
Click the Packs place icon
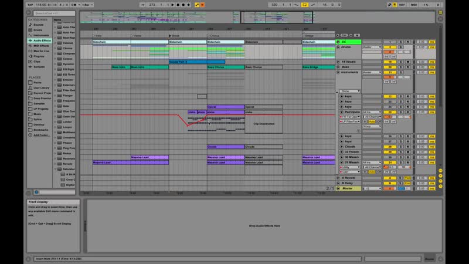click(x=30, y=82)
